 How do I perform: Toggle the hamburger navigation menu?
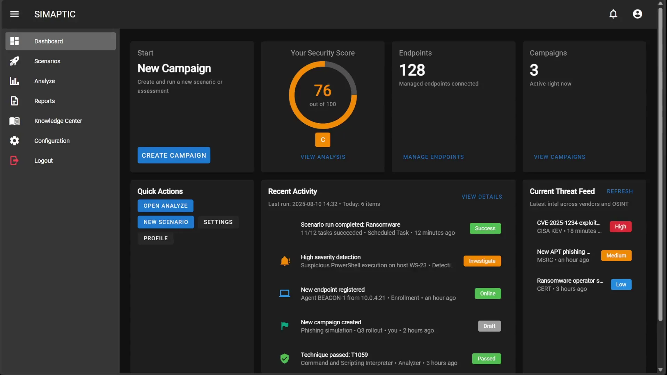pos(14,14)
